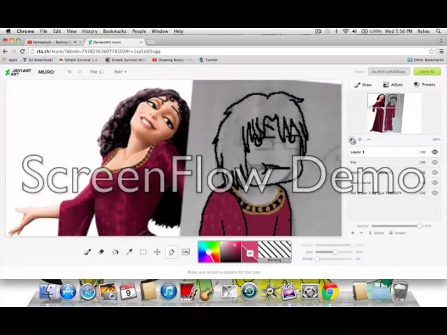Select the Eraser tool
Image resolution: width=447 pixels, height=335 pixels.
pos(101,252)
